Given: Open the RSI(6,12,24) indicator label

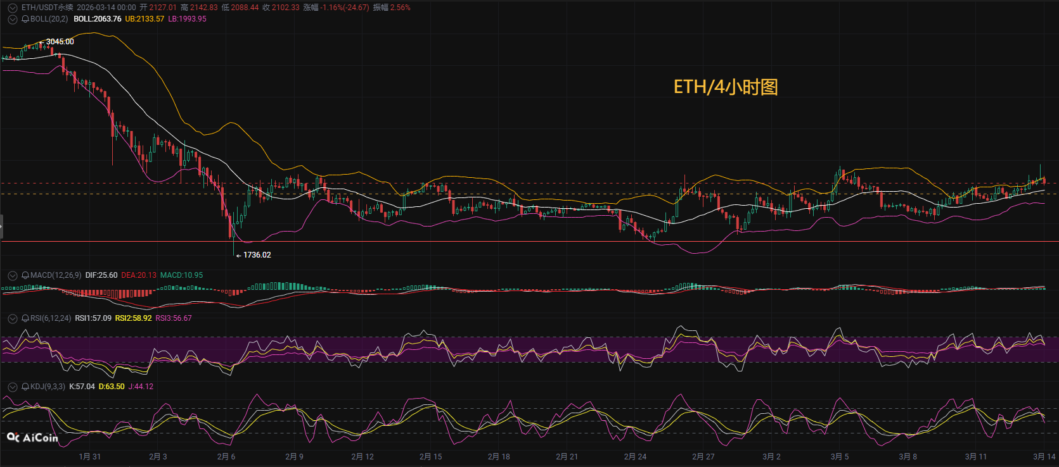Looking at the screenshot, I should (51, 318).
